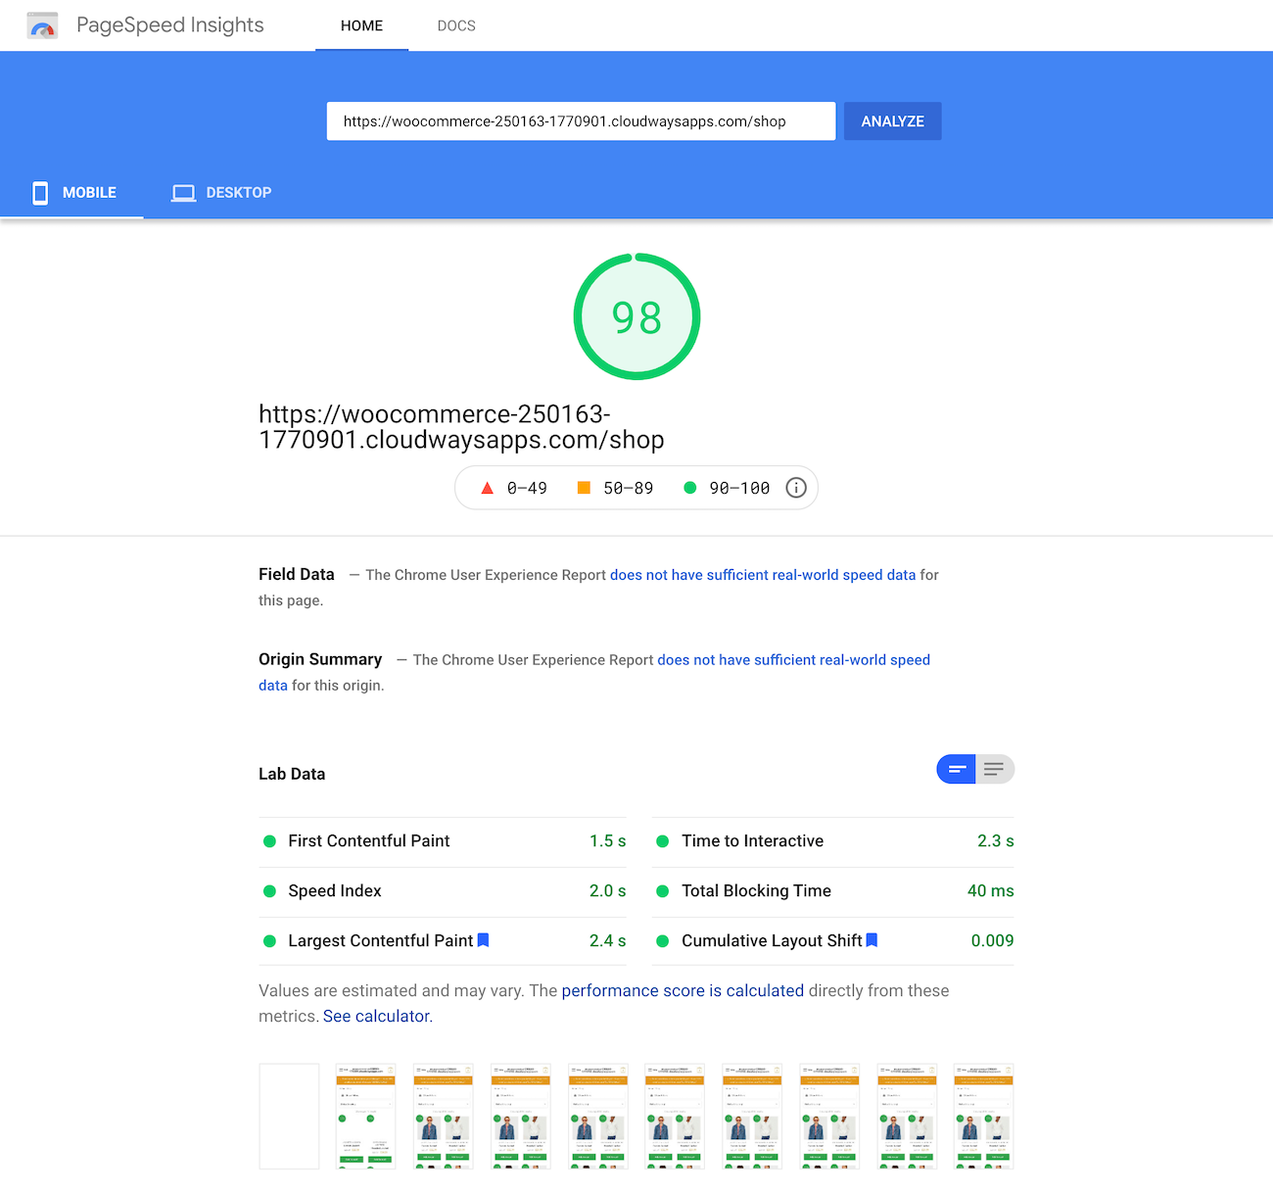Screen dimensions: 1273x1195
Task: Click the desktop laptop icon
Action: tap(183, 193)
